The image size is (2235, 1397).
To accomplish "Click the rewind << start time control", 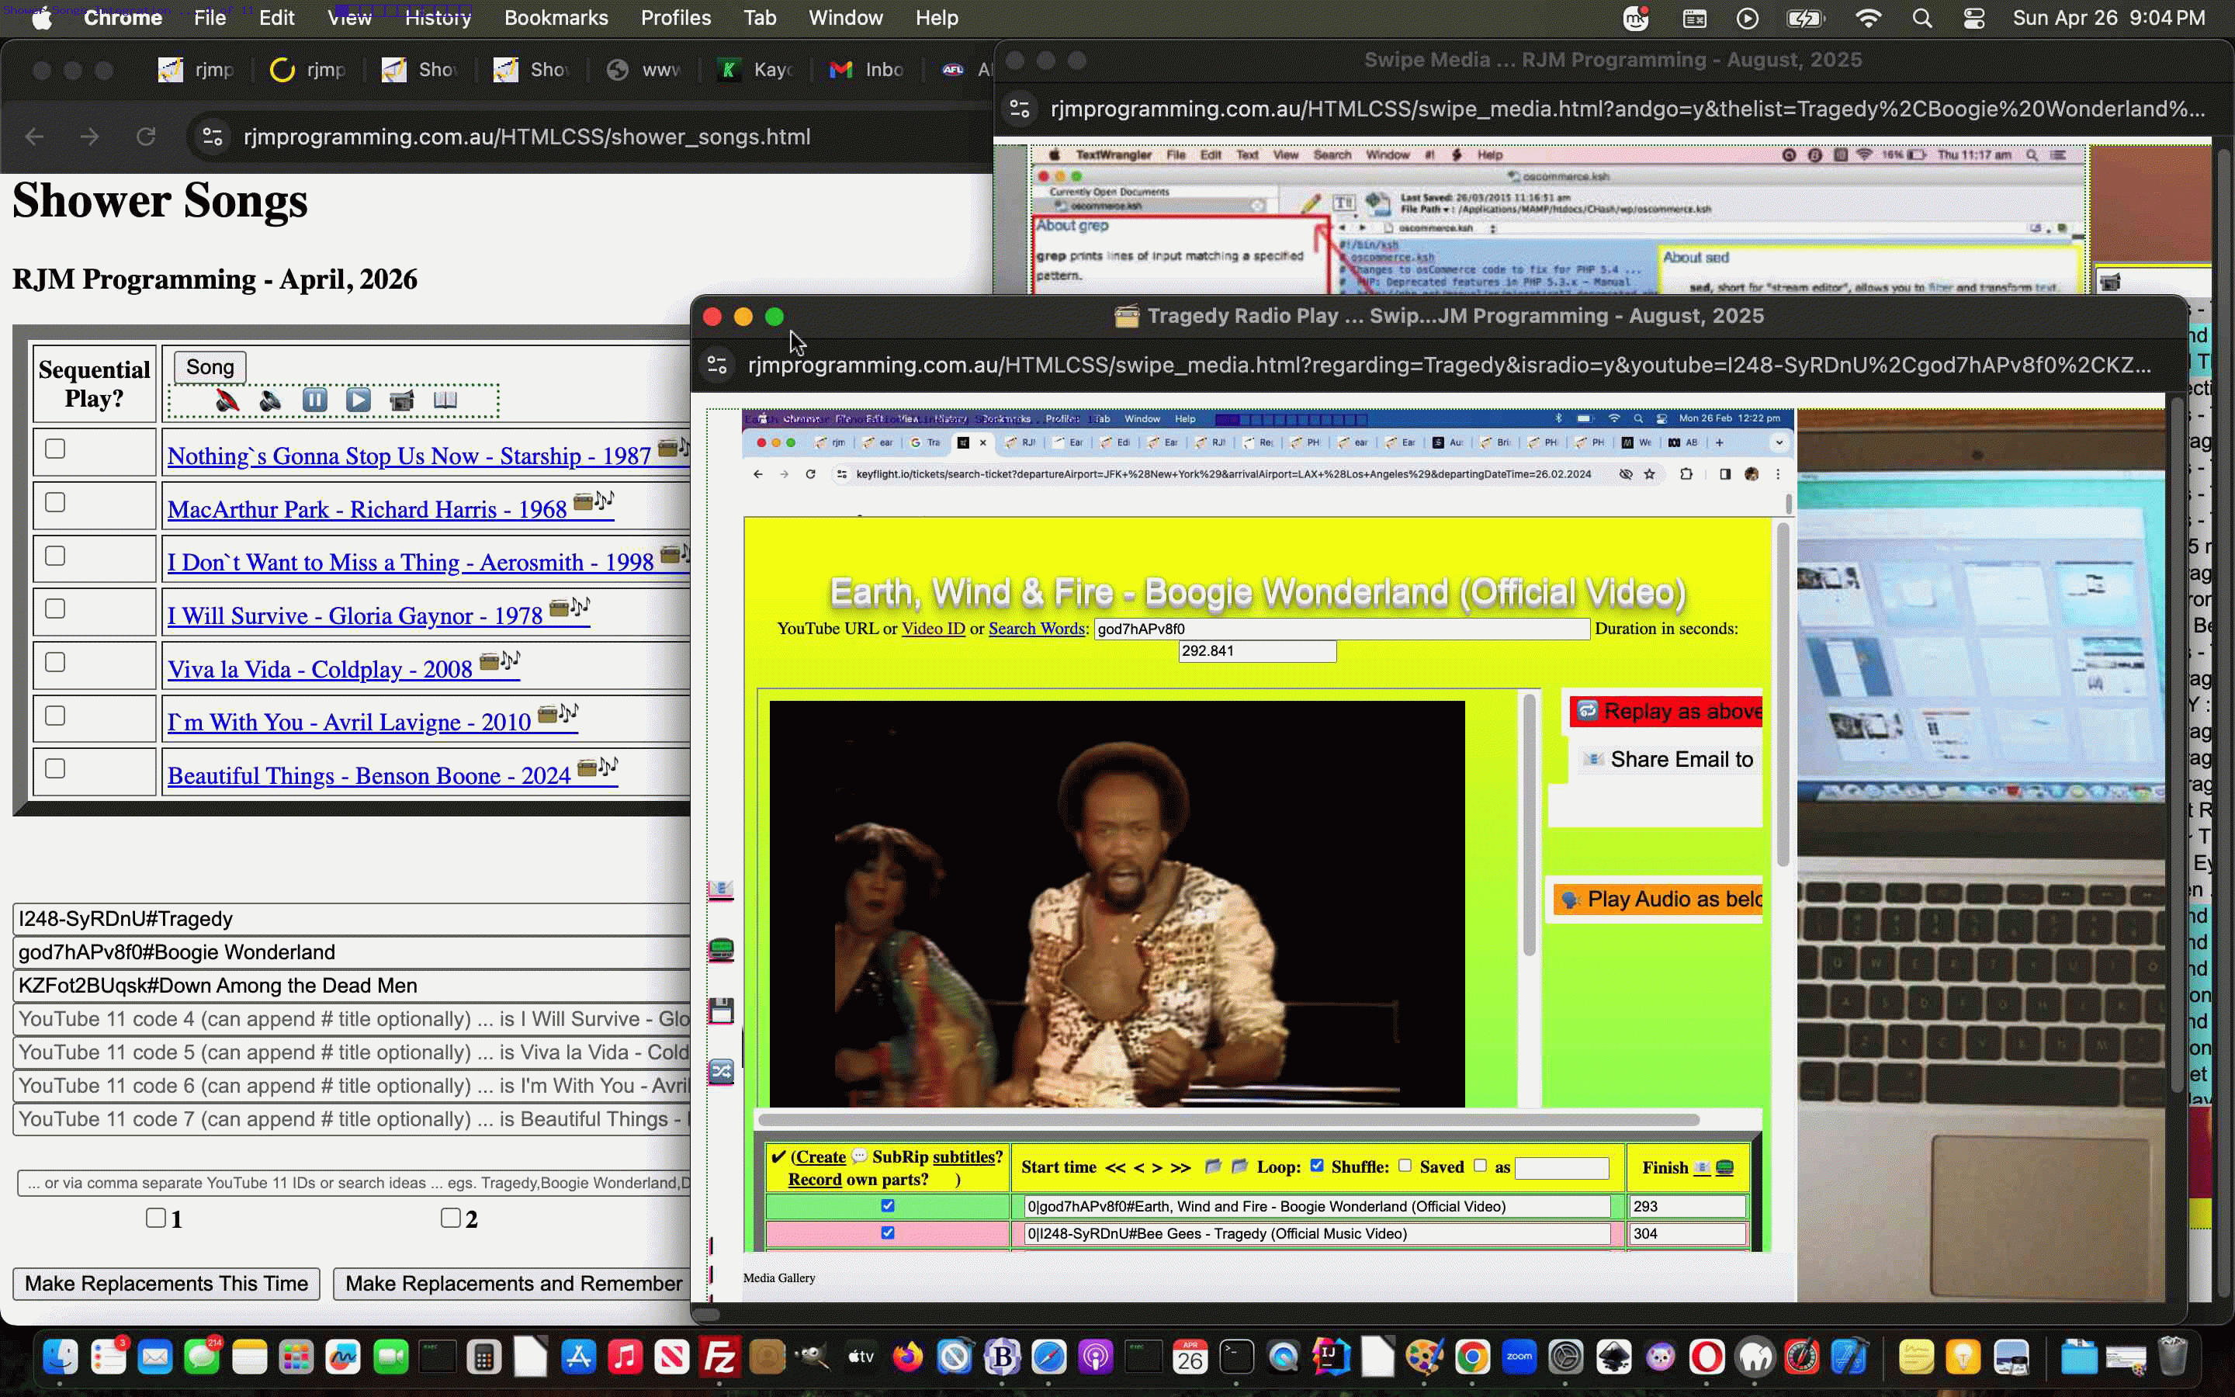I will pos(1116,1168).
